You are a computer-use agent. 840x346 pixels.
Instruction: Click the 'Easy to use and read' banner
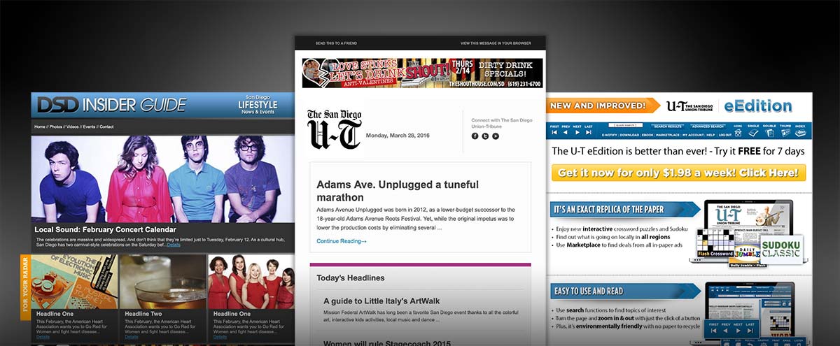(x=625, y=291)
